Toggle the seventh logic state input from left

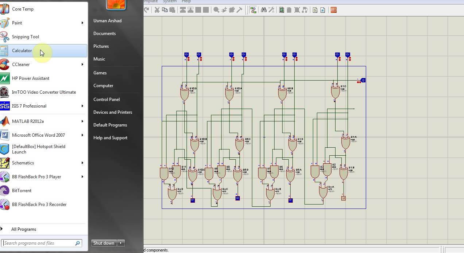point(337,55)
